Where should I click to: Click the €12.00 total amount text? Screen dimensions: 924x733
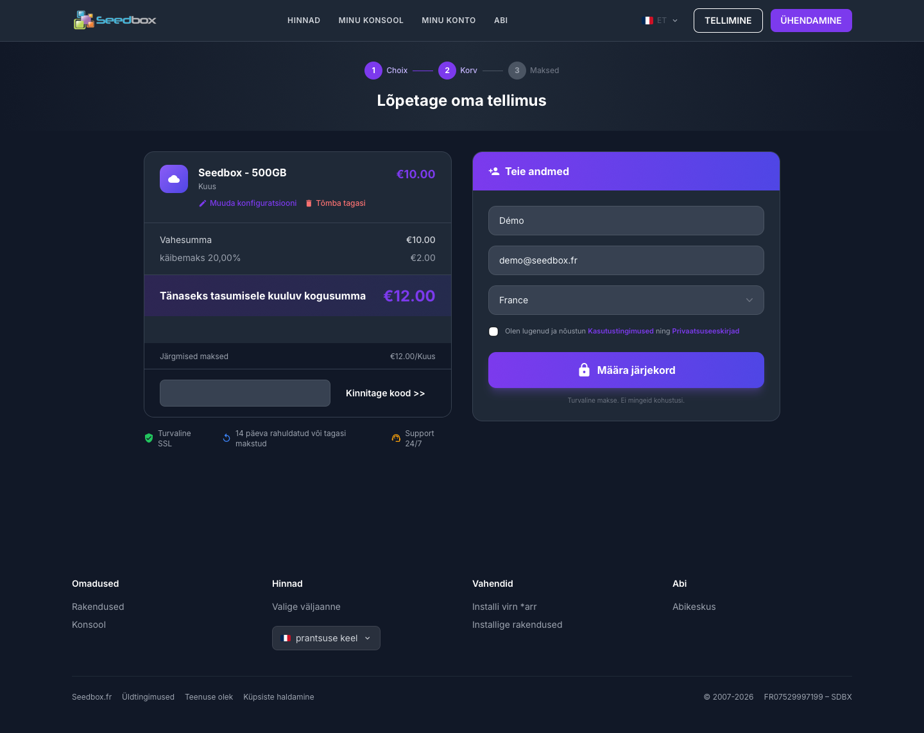click(409, 296)
